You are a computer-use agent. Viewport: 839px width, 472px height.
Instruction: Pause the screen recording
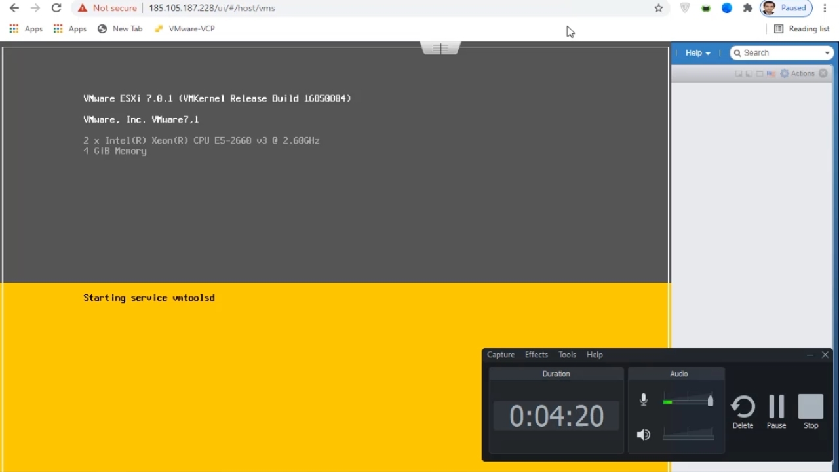(776, 411)
